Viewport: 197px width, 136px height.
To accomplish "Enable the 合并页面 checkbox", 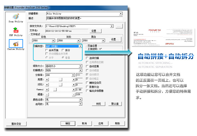I will point(46,50).
